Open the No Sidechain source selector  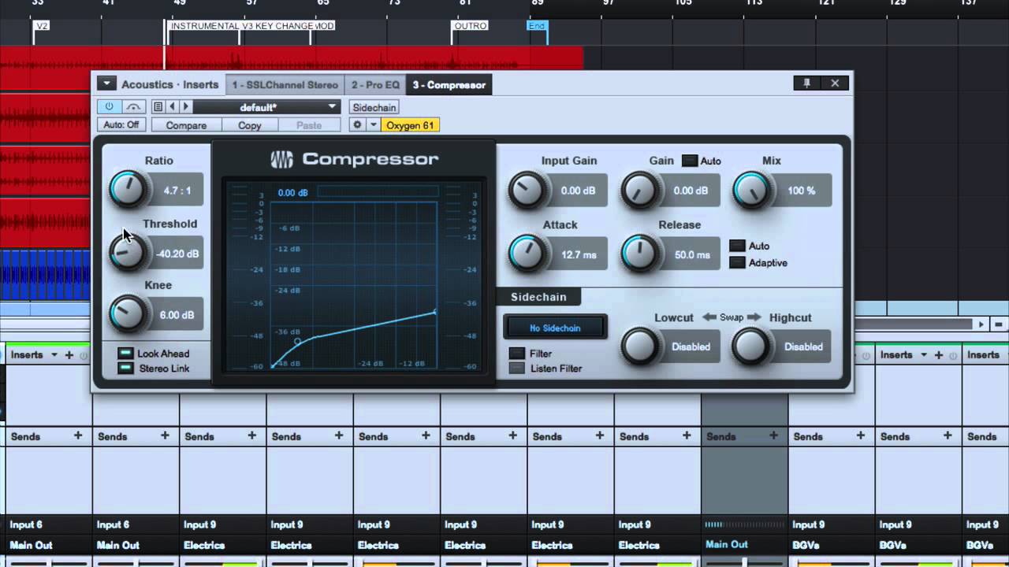click(555, 328)
